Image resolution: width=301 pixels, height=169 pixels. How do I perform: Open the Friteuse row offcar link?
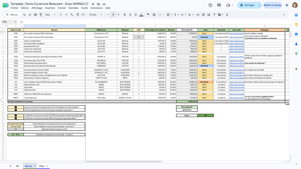pos(237,57)
